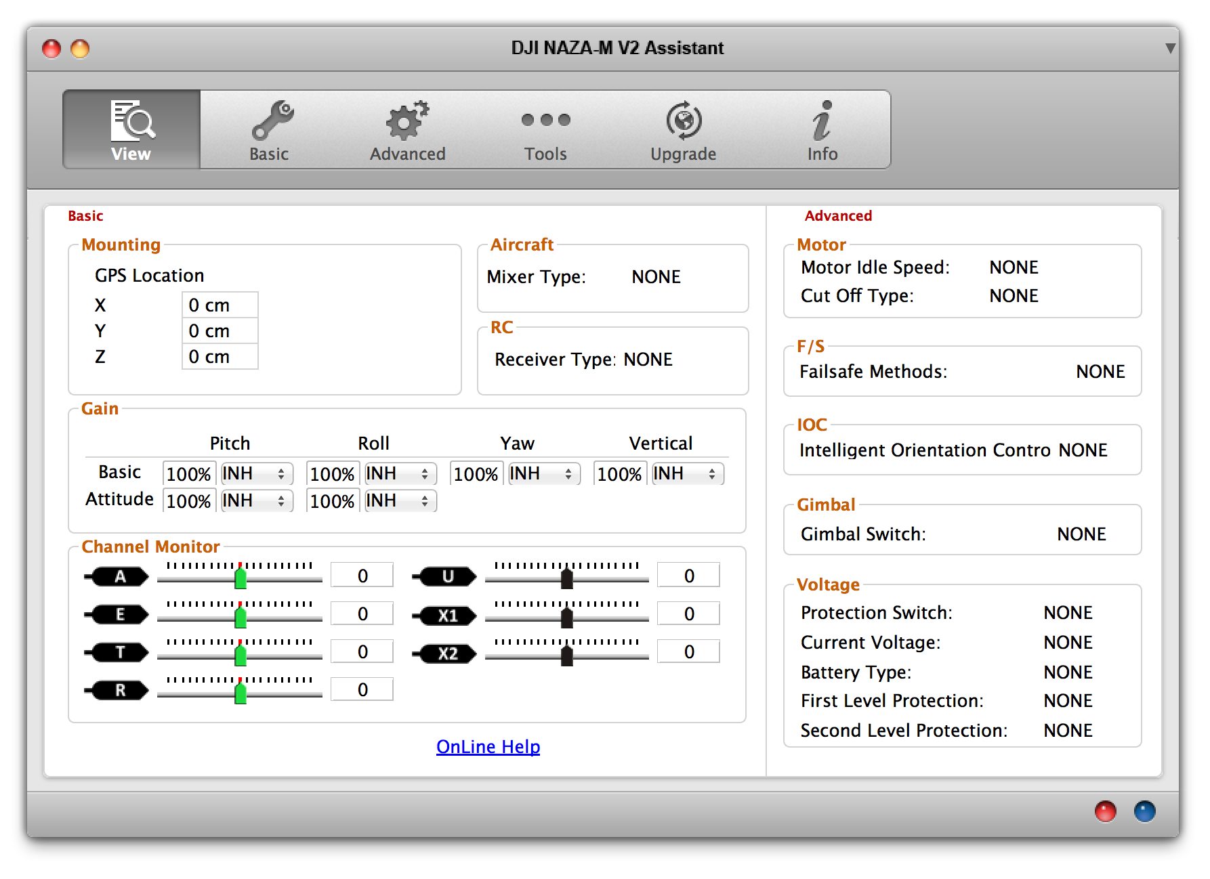This screenshot has width=1210, height=879.
Task: Click the A channel value box
Action: [x=362, y=576]
